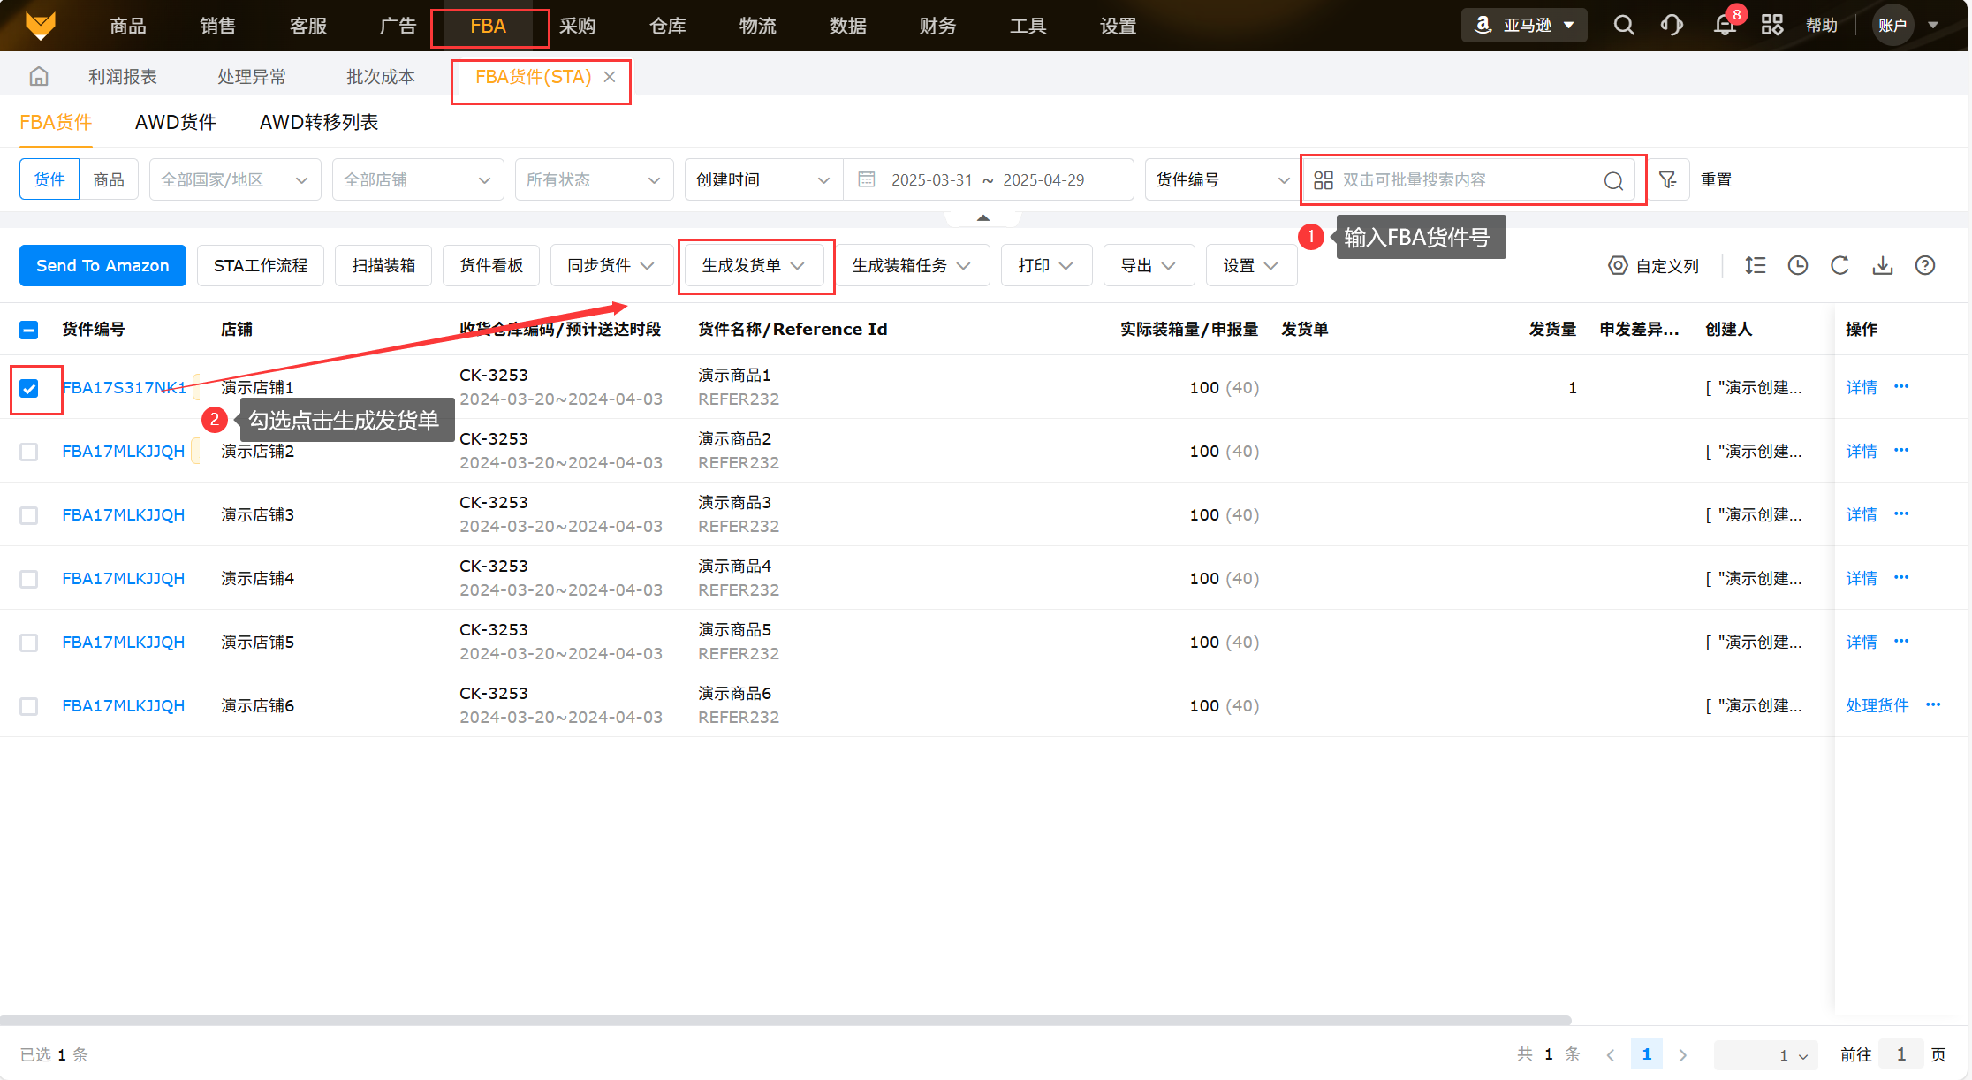The height and width of the screenshot is (1080, 1972).
Task: Click the home icon in tab bar
Action: pyautogui.click(x=39, y=77)
